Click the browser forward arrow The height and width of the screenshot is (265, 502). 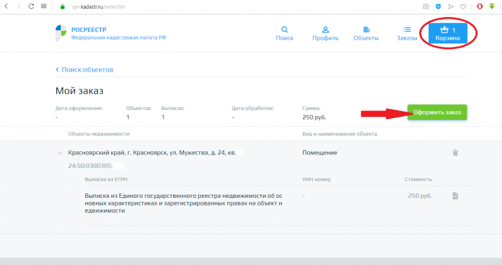(19, 6)
